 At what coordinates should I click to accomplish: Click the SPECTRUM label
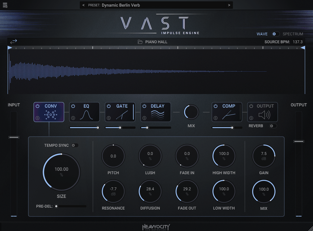point(293,34)
